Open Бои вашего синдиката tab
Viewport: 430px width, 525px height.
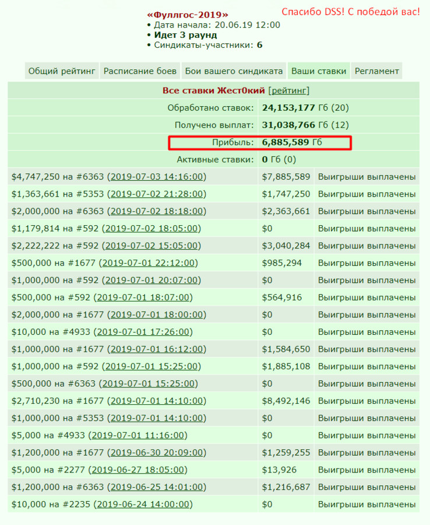point(234,71)
